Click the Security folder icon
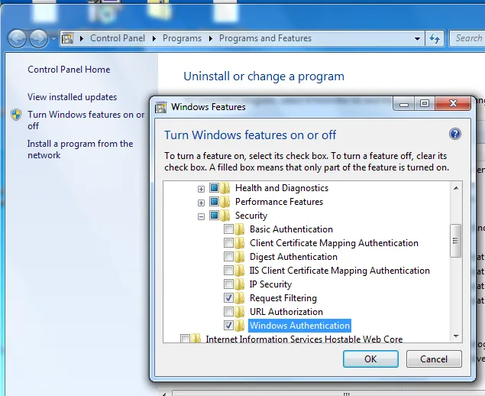485x396 pixels. [x=225, y=216]
